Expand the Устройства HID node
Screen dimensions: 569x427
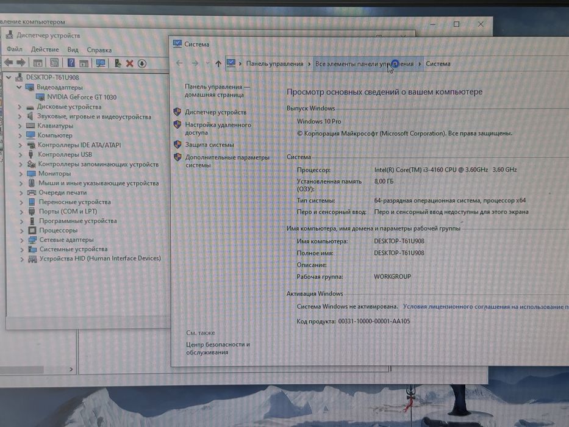point(22,259)
